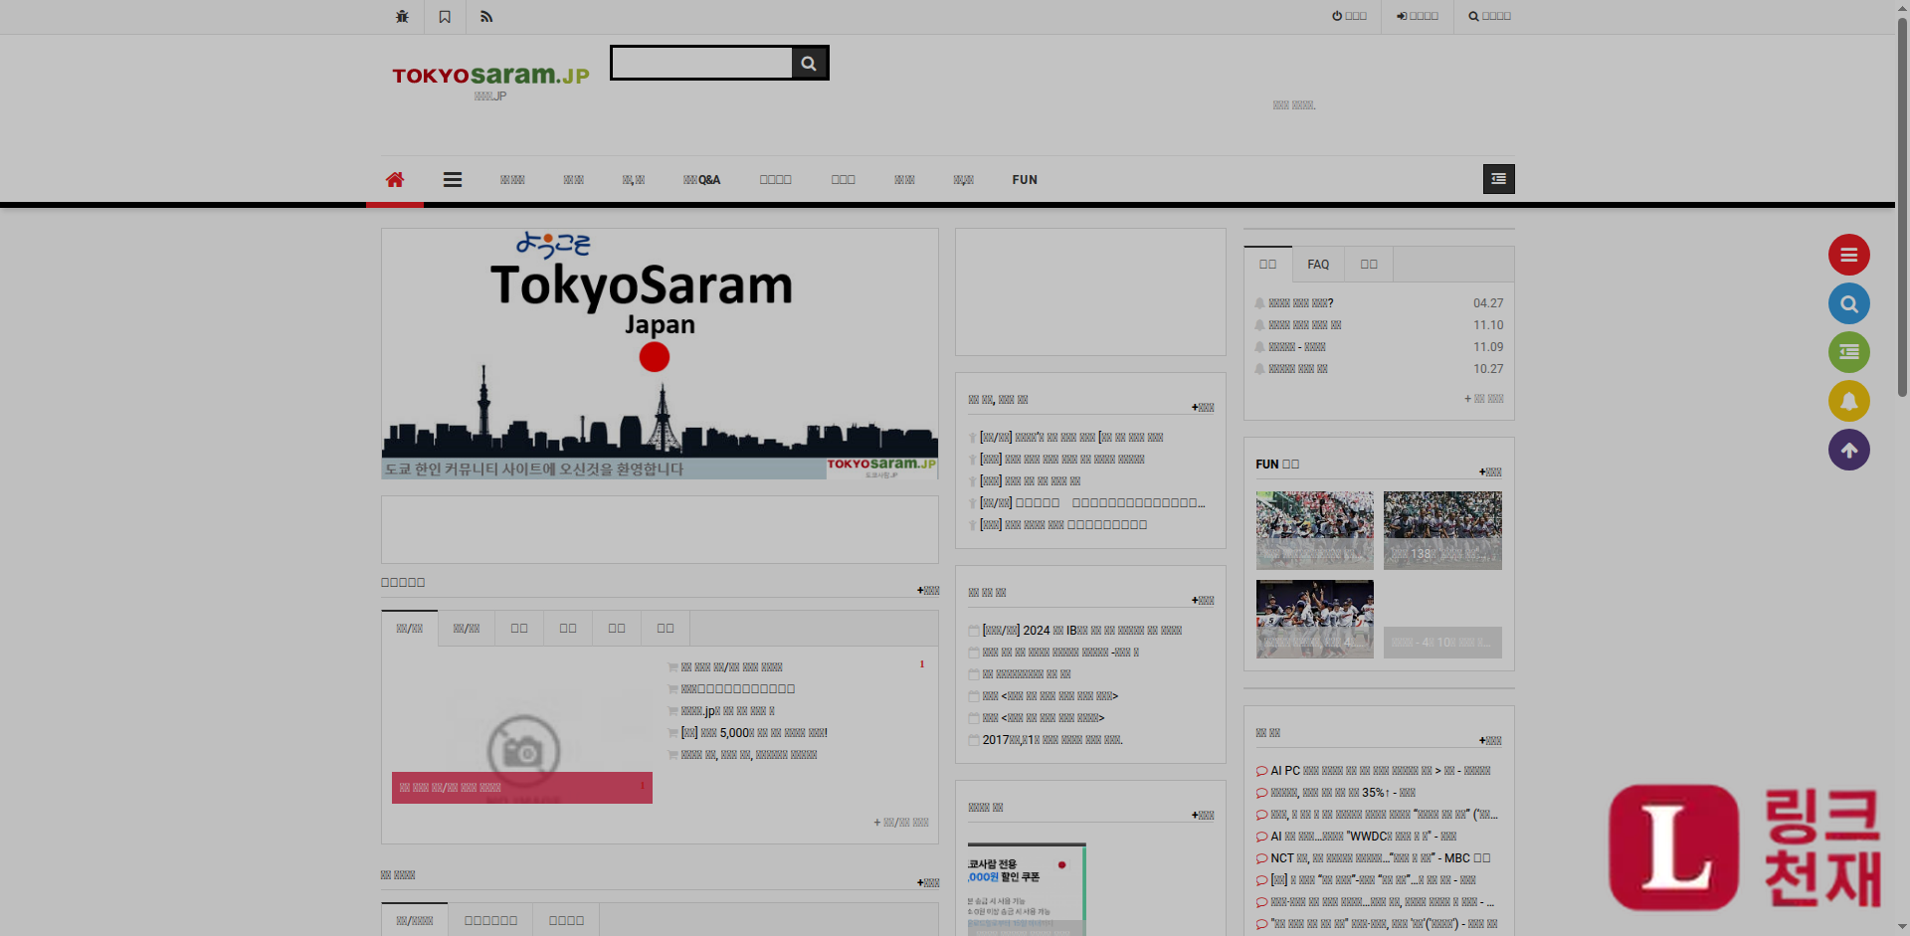Click the blue floating search button
1910x936 pixels.
[x=1848, y=303]
